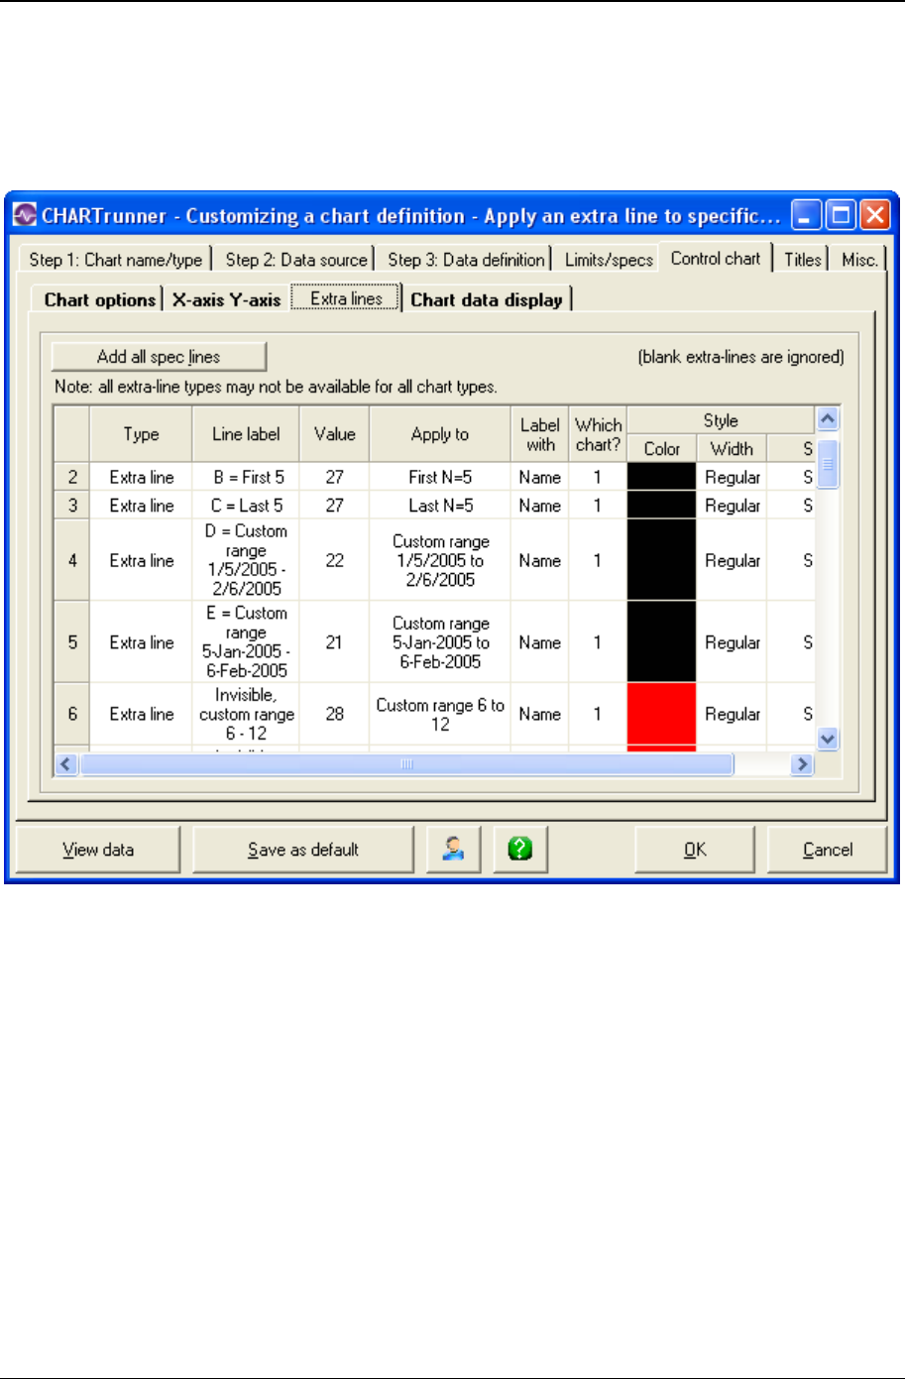Select value cell 21 in row 5
Image resolution: width=905 pixels, height=1379 pixels.
coord(334,642)
